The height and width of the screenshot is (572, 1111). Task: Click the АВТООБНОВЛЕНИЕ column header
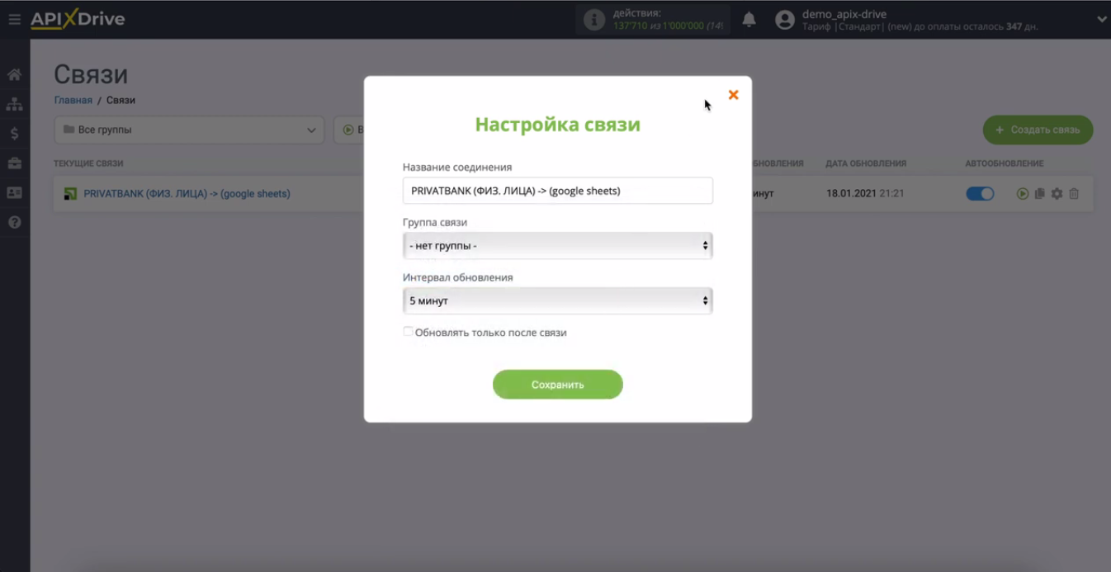pyautogui.click(x=1005, y=163)
